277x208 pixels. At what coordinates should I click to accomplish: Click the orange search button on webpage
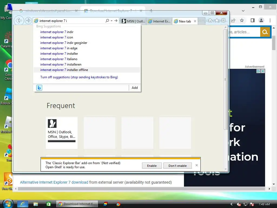point(265,32)
